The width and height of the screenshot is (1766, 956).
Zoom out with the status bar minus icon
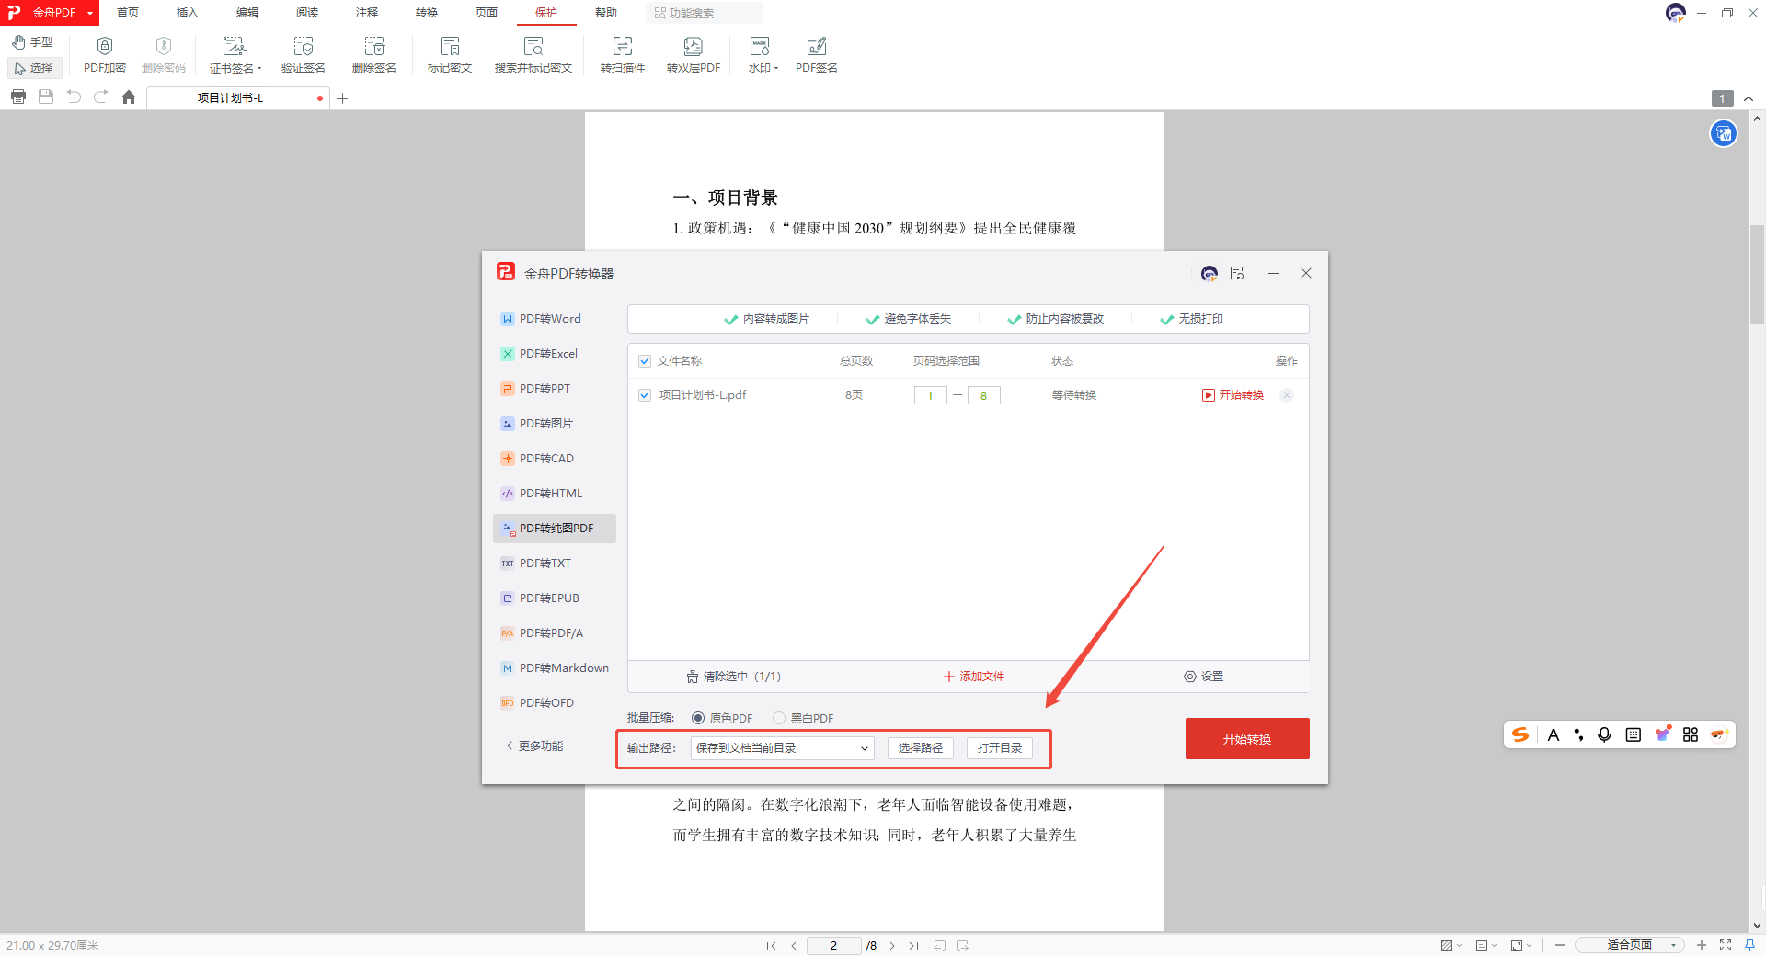click(1560, 946)
